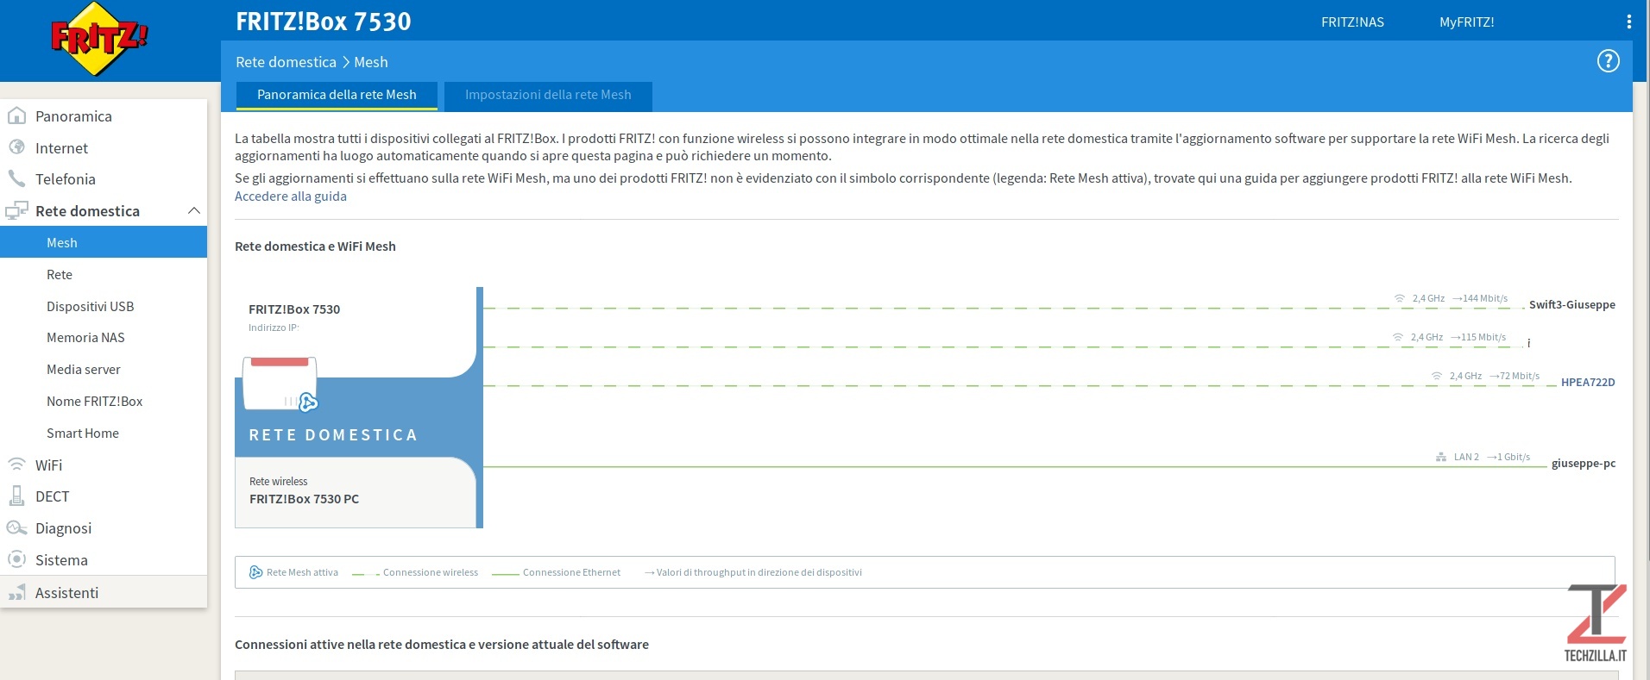The image size is (1650, 680).
Task: Open help via question mark icon
Action: click(1608, 61)
